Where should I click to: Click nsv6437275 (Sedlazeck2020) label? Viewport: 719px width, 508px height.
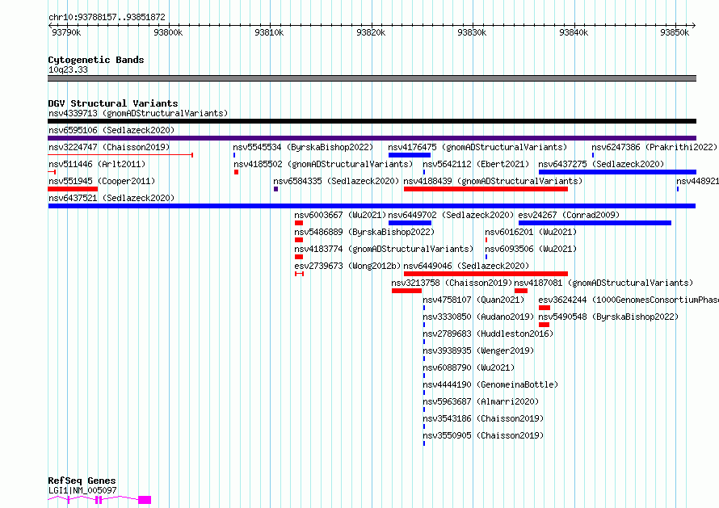pyautogui.click(x=601, y=164)
